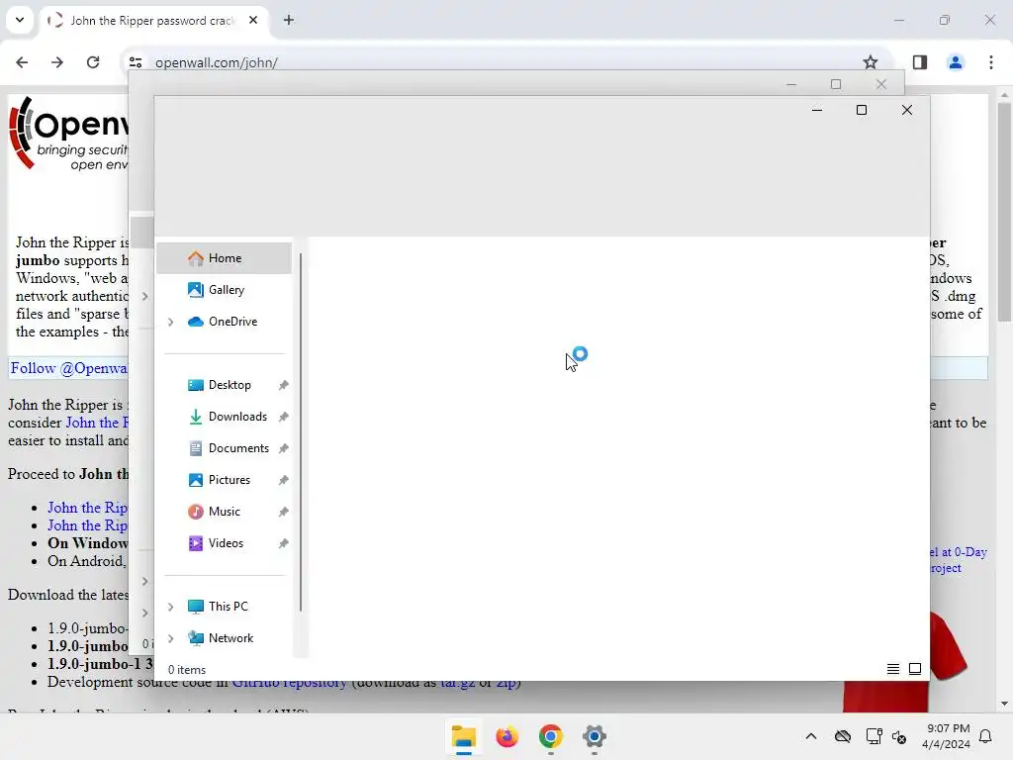
Task: Open the Follow @Openwall link
Action: point(69,368)
